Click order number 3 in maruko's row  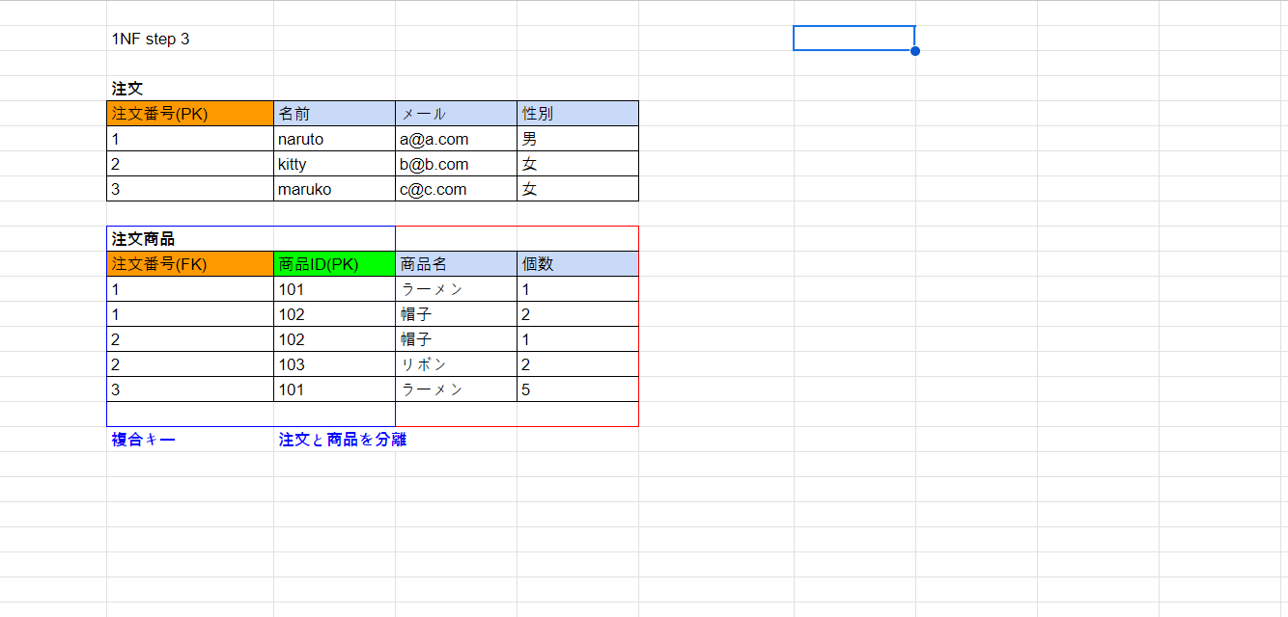[190, 189]
